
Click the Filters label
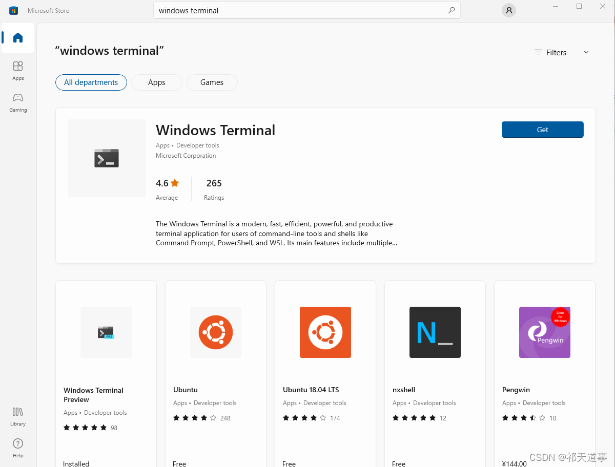click(x=556, y=53)
